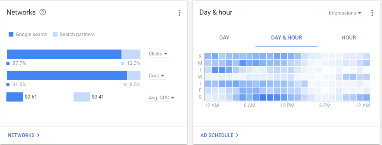Open Networks card three-dot menu
This screenshot has height=145, width=382.
(x=179, y=13)
